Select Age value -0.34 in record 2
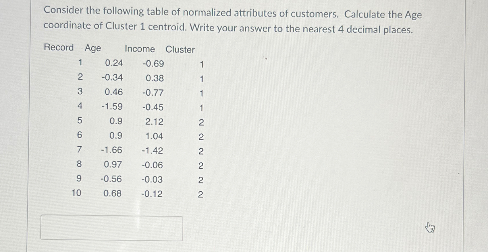The image size is (488, 252). click(112, 77)
